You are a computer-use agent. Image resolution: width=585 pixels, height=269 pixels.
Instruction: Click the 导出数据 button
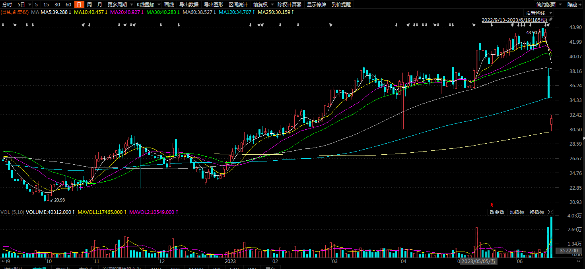click(189, 5)
